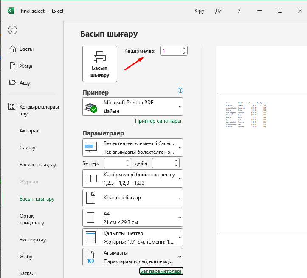
Task: Open Help via the question mark icon
Action: click(x=239, y=11)
